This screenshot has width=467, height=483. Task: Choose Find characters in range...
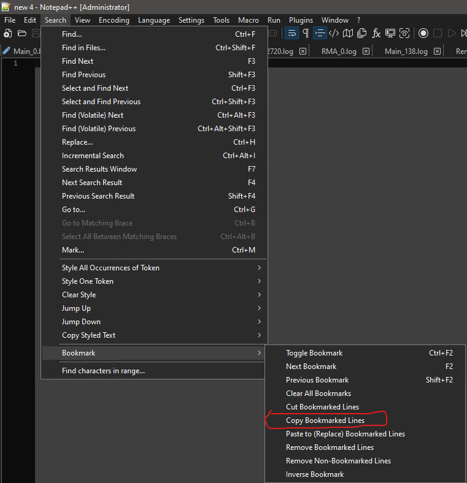point(154,371)
